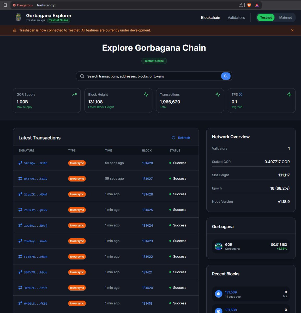The image size is (301, 313).
Task: Click transfer arrows icon for zwa8nz...N6vj
Action: click(x=20, y=225)
